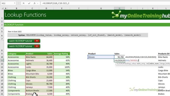Select row 9 header
170x96 pixels.
[2, 54]
